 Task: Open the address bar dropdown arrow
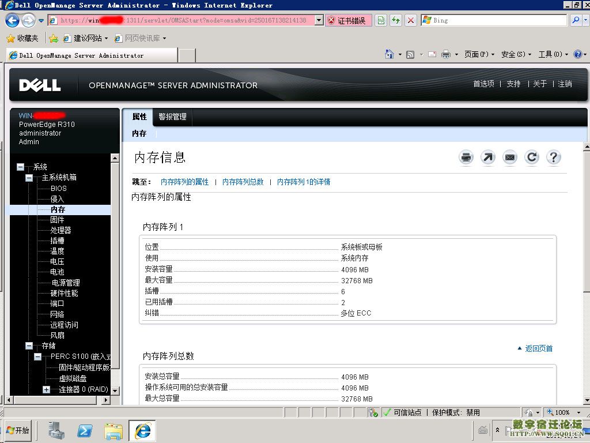[319, 20]
